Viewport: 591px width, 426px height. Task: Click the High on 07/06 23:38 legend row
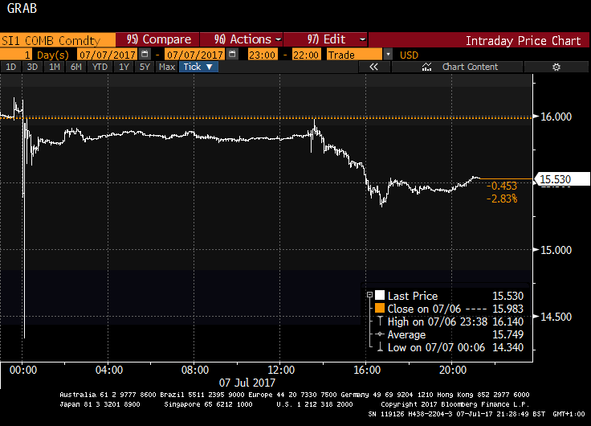[449, 322]
